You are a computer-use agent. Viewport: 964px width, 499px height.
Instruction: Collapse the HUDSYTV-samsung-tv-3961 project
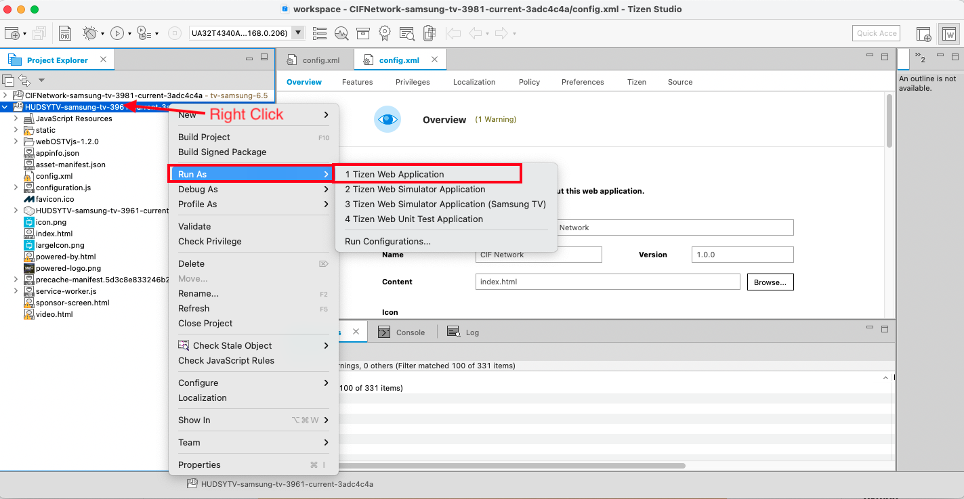(5, 107)
